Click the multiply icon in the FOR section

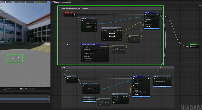click(105, 102)
